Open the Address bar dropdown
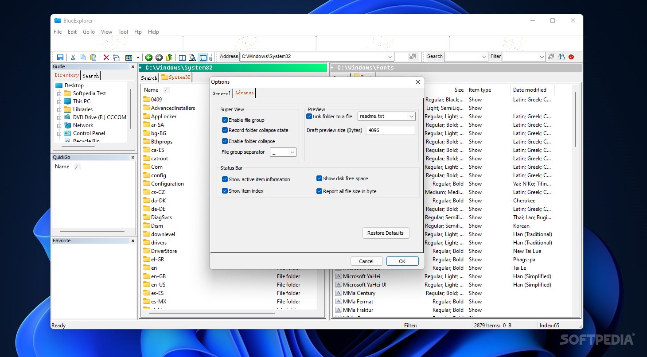The image size is (647, 357). coord(390,57)
